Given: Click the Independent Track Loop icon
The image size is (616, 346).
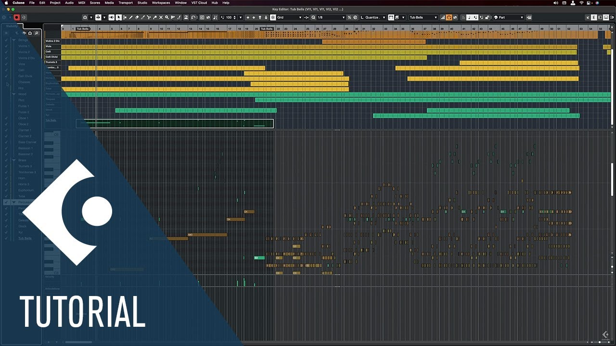Looking at the screenshot, I should [x=193, y=17].
